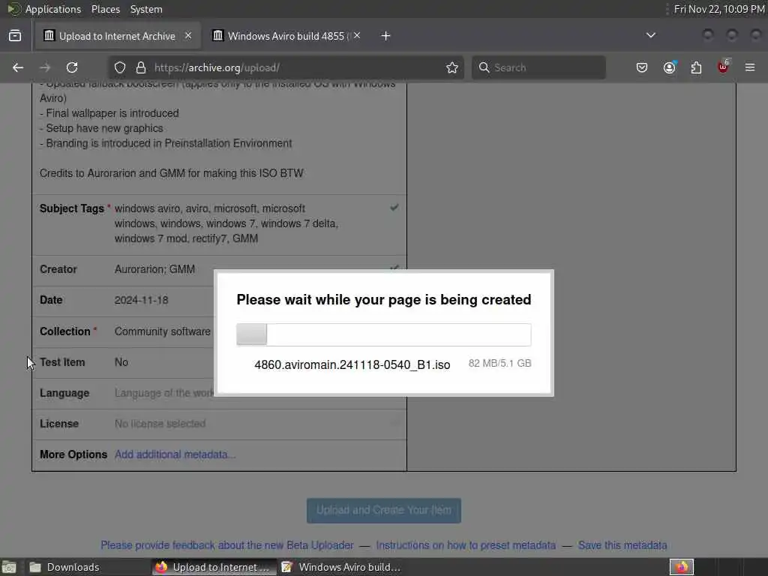The width and height of the screenshot is (768, 576).
Task: Click Save this metadata link
Action: pyautogui.click(x=622, y=545)
